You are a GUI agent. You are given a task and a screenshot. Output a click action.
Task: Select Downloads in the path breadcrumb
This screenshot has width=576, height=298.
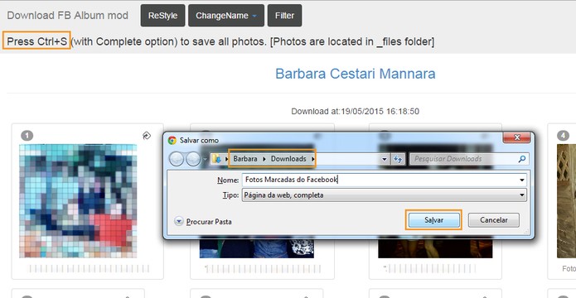pos(288,159)
